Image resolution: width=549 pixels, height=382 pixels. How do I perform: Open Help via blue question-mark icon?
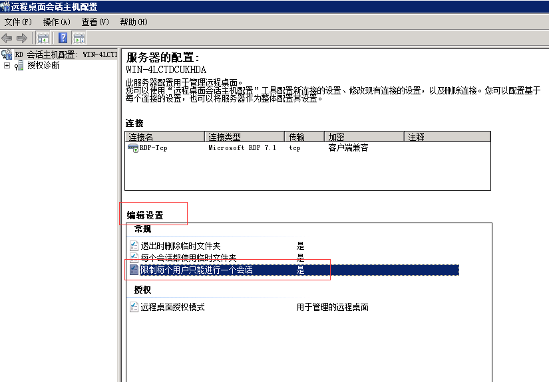point(63,38)
